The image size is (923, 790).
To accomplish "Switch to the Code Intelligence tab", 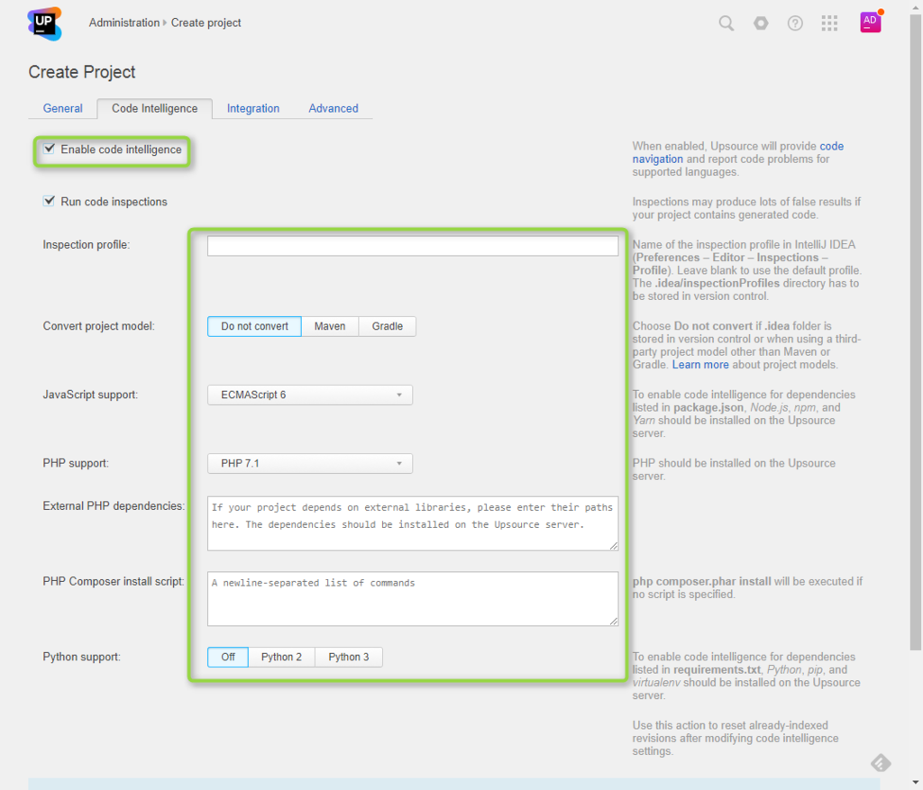I will click(x=155, y=108).
